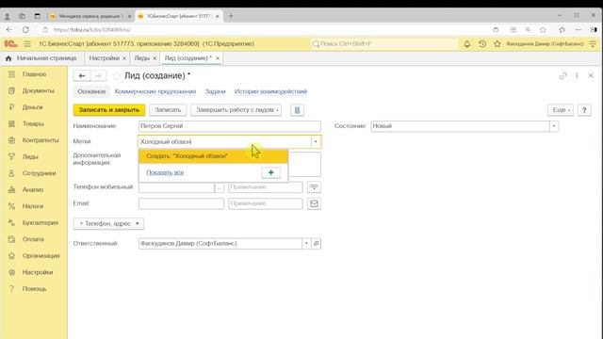Open the Ответственный record via the open icon
The image size is (603, 339).
317,243
